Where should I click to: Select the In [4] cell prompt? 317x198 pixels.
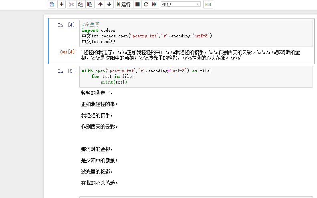(67, 25)
